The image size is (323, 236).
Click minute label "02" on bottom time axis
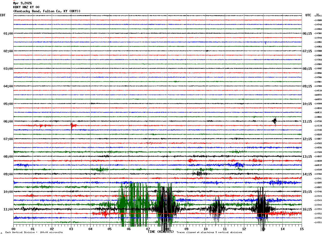point(52,229)
